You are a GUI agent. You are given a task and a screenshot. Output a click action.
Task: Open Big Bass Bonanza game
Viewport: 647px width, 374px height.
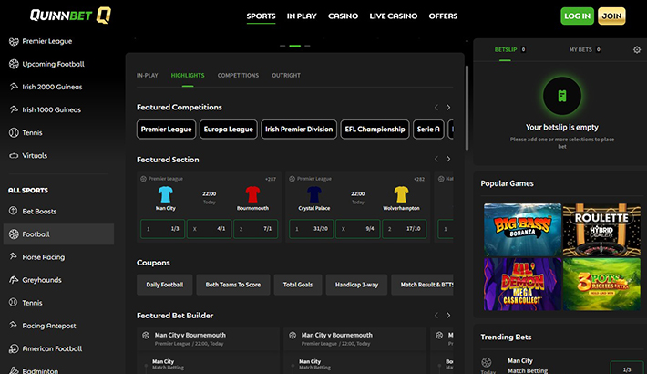coord(522,230)
